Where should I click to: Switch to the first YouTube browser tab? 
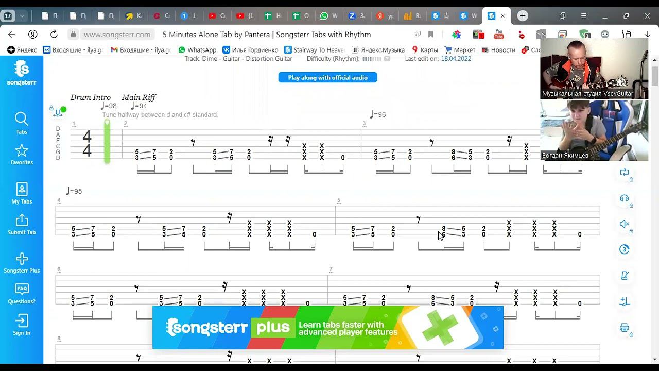(217, 16)
